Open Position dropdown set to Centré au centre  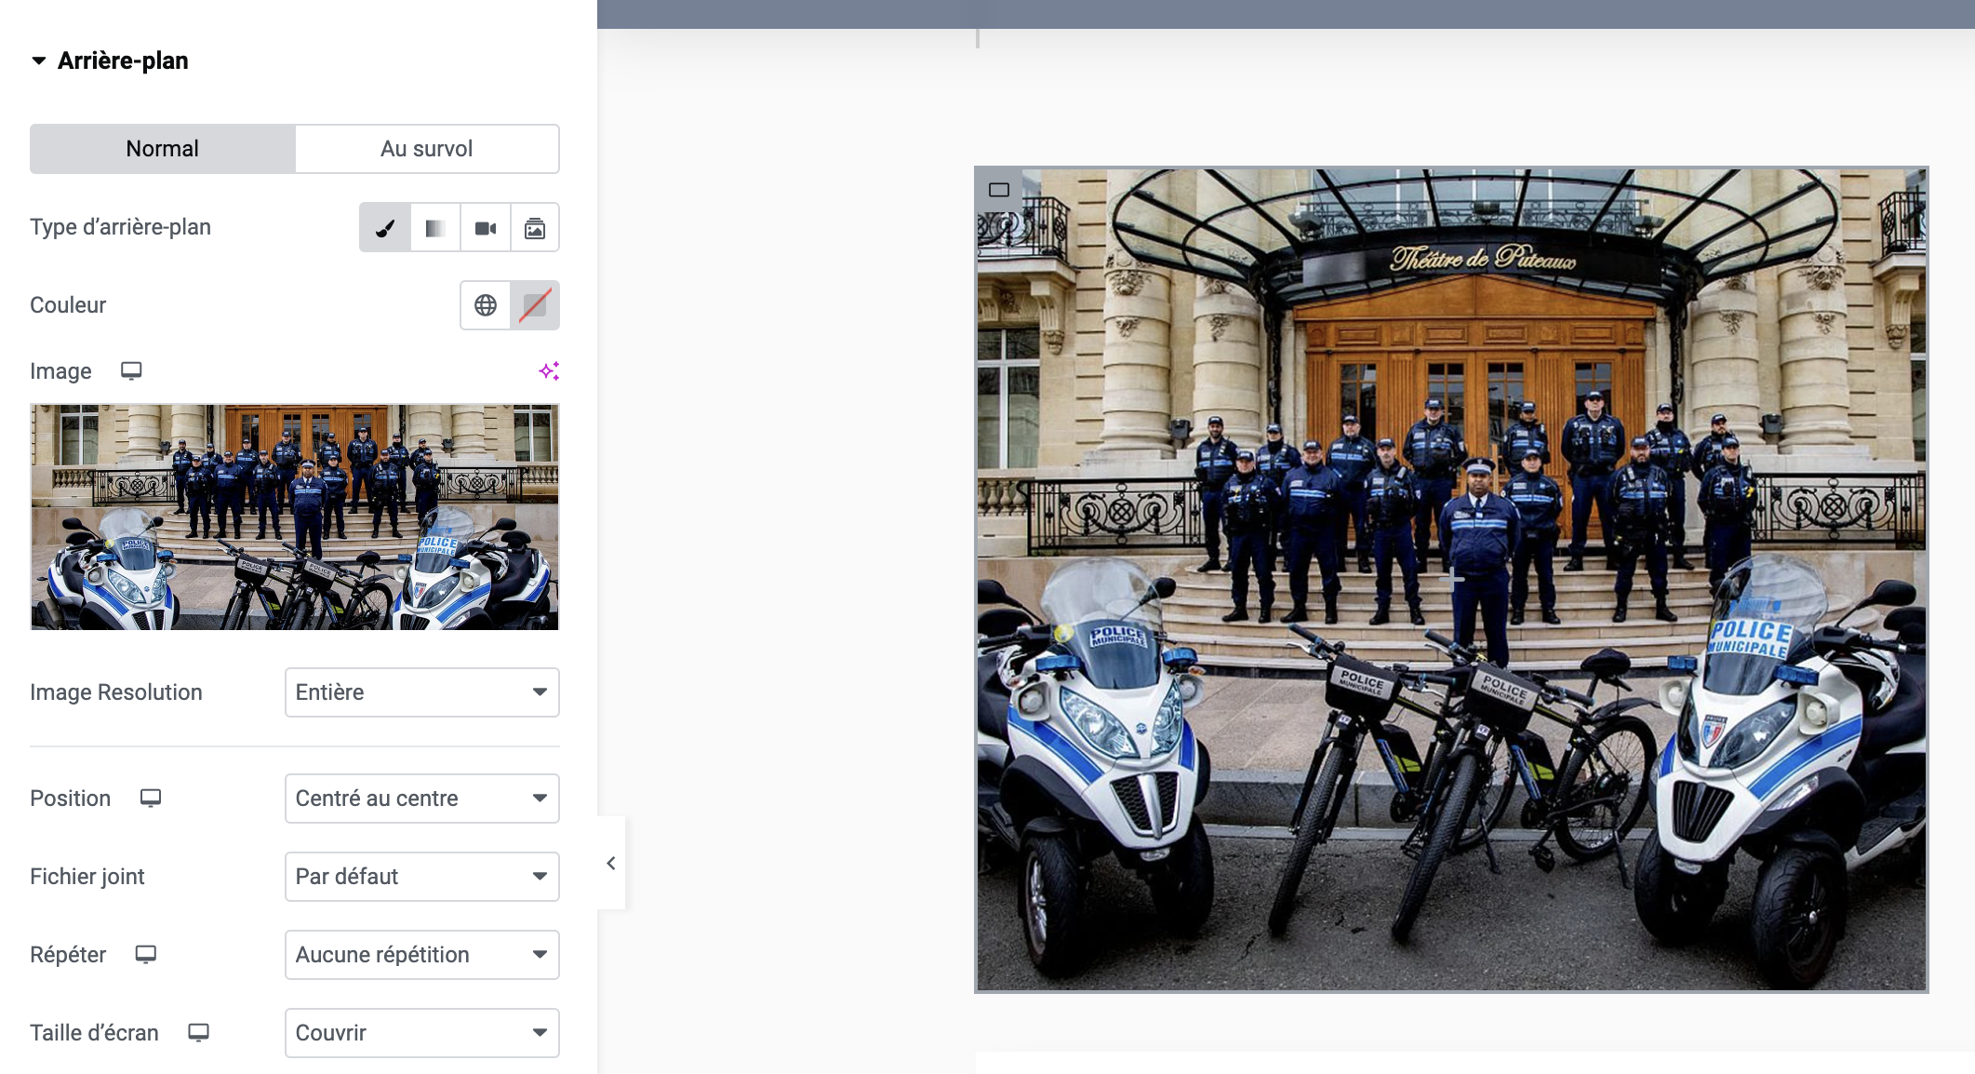pos(421,799)
